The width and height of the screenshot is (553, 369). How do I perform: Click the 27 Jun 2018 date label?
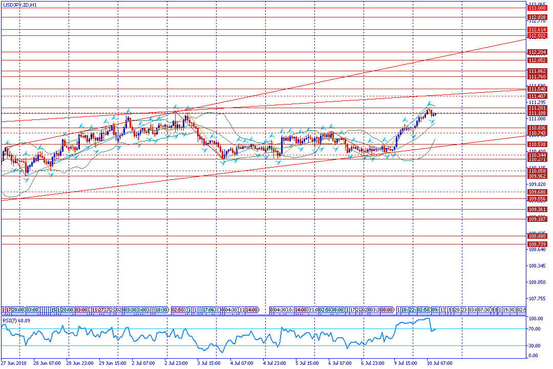14,363
